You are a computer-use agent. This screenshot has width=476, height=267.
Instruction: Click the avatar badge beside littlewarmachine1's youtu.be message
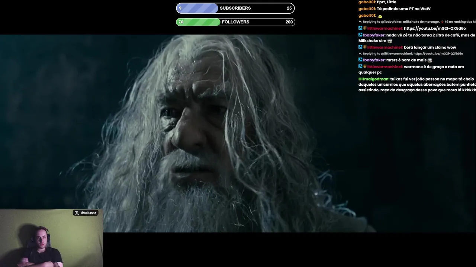(365, 28)
